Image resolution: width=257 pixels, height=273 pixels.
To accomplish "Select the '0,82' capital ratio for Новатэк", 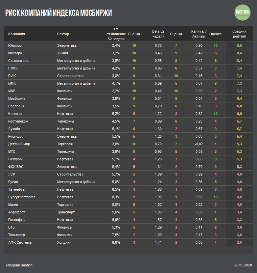I will 199,114.
